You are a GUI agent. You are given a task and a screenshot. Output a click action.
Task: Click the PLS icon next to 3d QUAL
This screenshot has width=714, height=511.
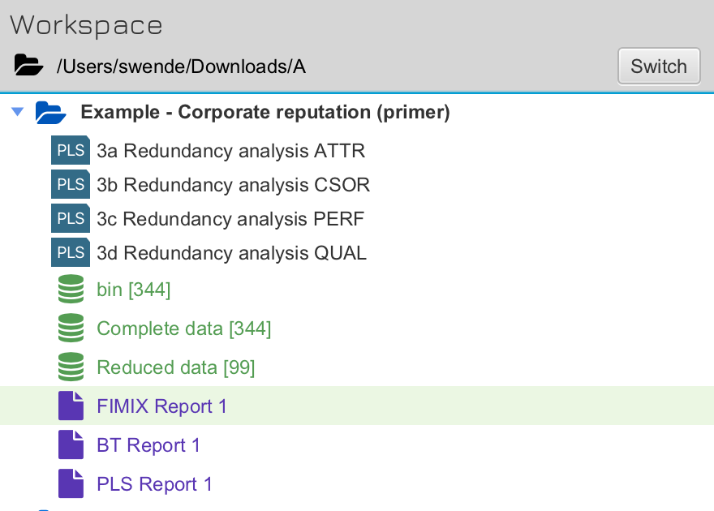pos(71,253)
